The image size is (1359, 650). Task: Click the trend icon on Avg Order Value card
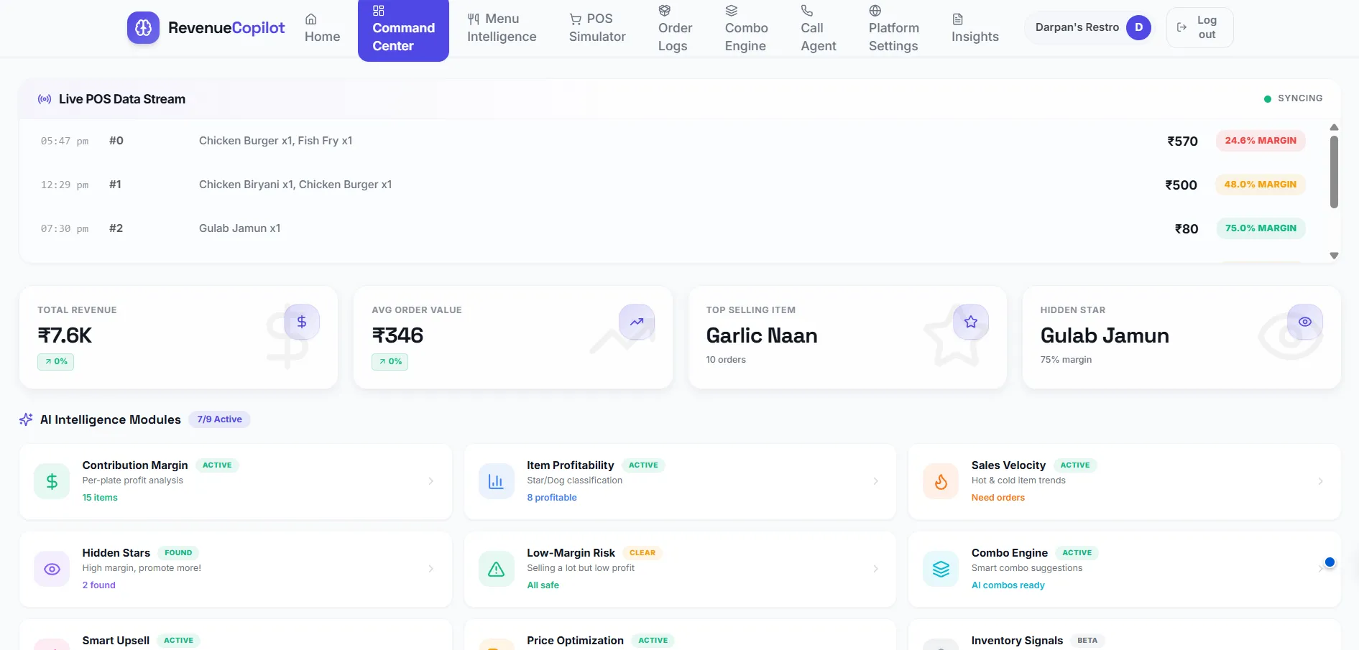tap(637, 322)
